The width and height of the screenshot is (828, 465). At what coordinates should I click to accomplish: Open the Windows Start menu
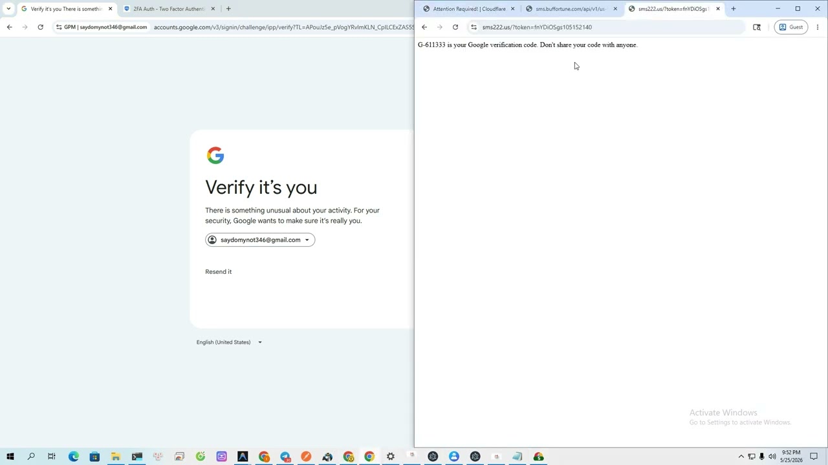(10, 457)
